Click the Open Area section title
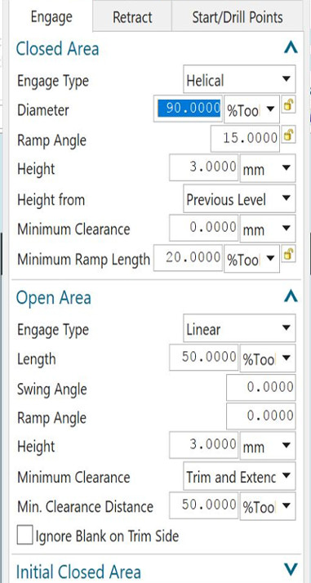The height and width of the screenshot is (583, 311). (54, 297)
